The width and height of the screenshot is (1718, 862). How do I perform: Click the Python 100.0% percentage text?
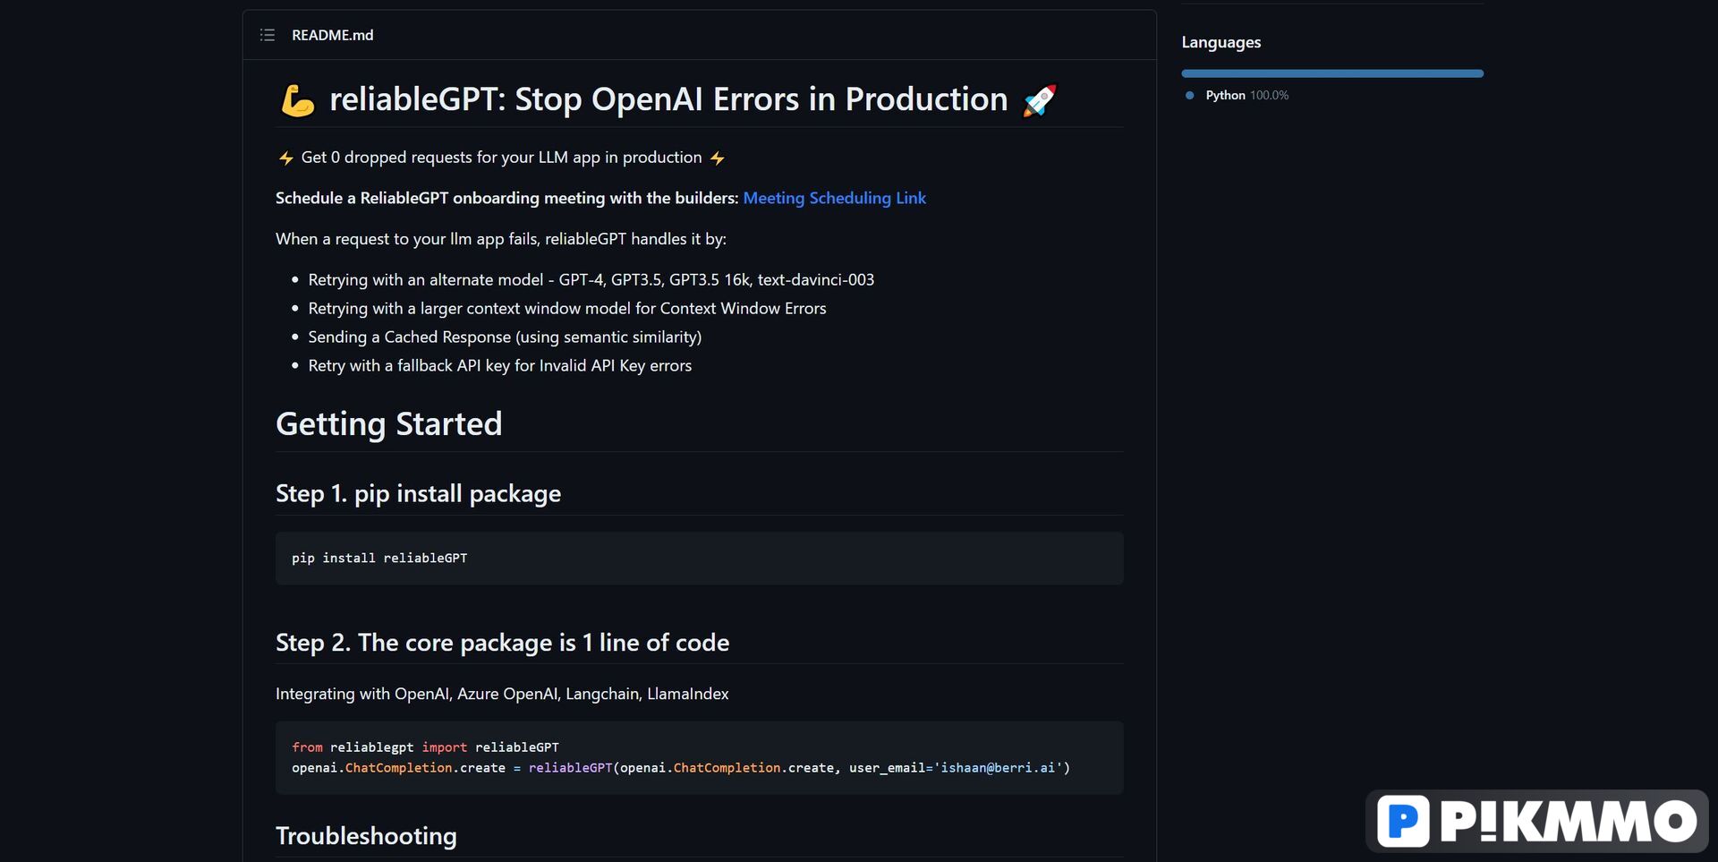click(x=1269, y=95)
